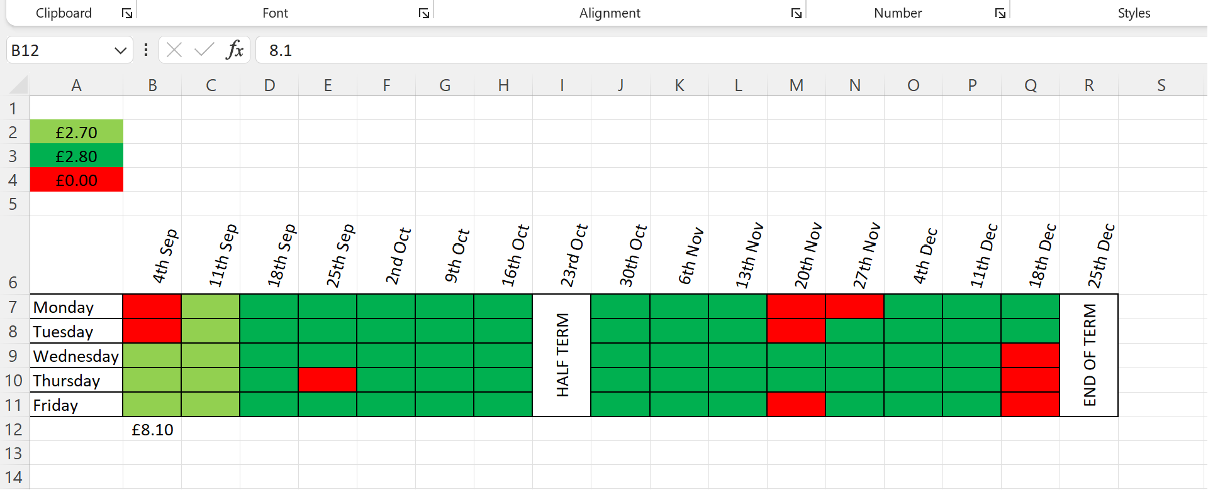The height and width of the screenshot is (490, 1208).
Task: Select the END OF TERM cell
Action: 1088,355
